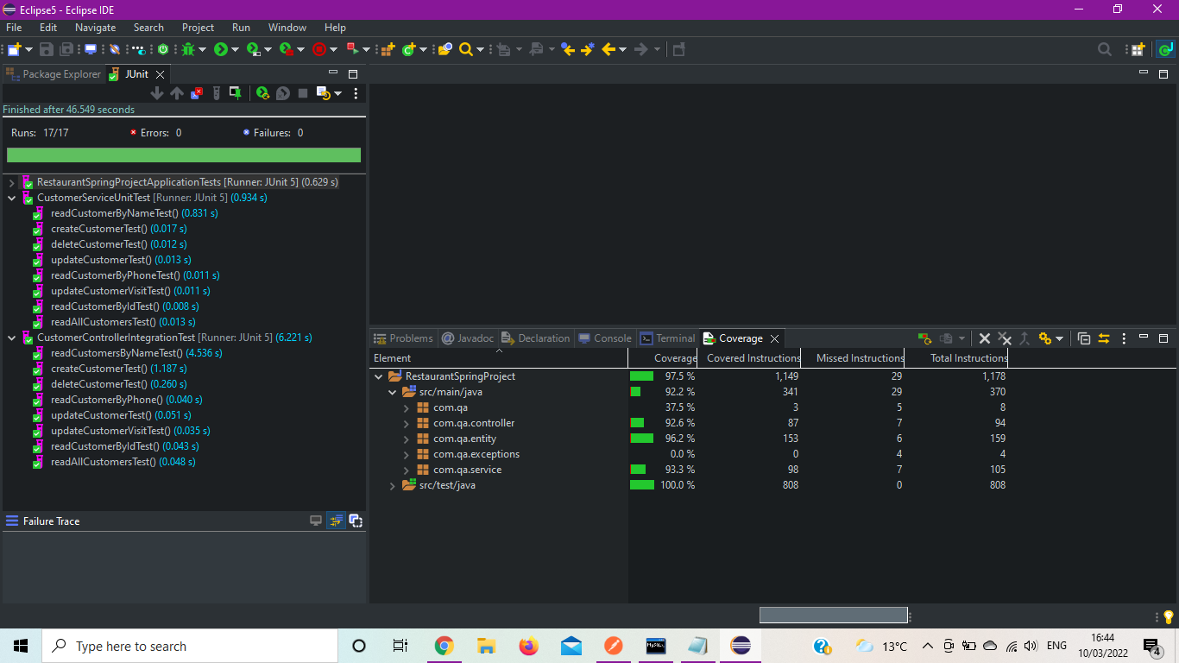Switch to the Package Explorer tab
The width and height of the screenshot is (1179, 663).
click(54, 74)
